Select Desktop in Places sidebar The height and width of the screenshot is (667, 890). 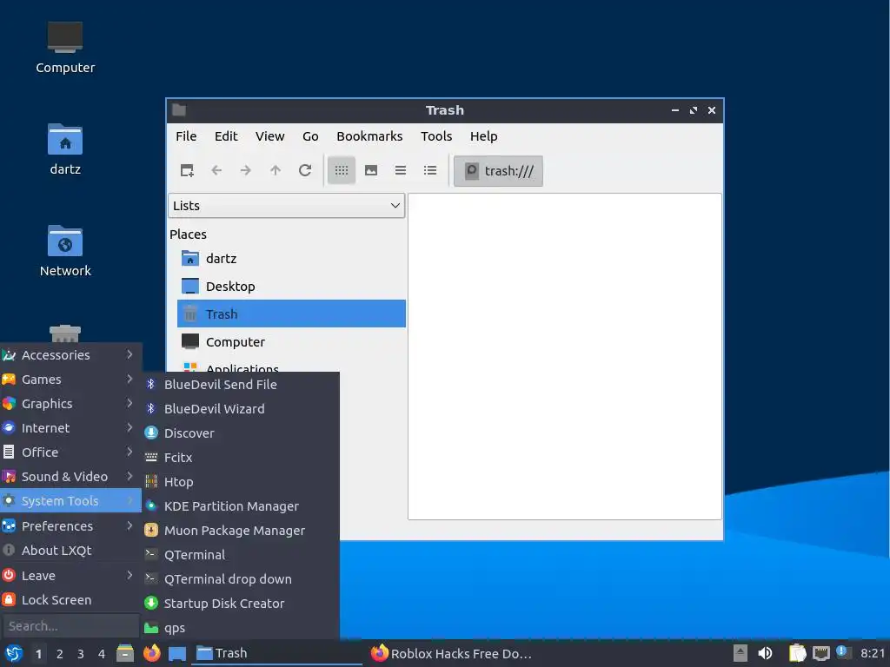click(x=291, y=286)
